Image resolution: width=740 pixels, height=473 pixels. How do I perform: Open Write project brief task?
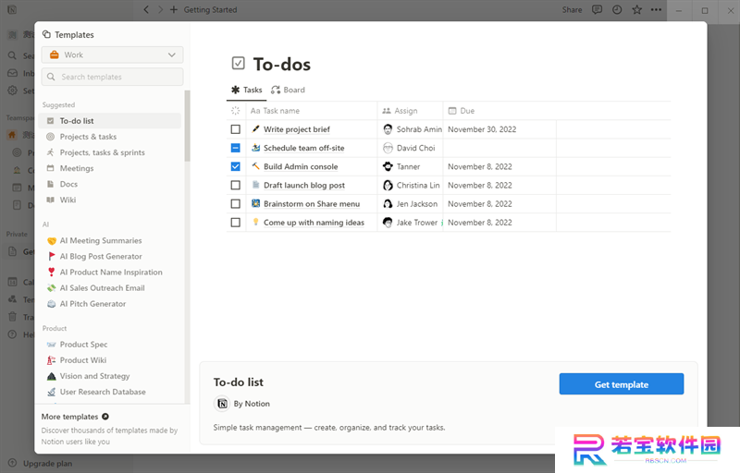297,129
